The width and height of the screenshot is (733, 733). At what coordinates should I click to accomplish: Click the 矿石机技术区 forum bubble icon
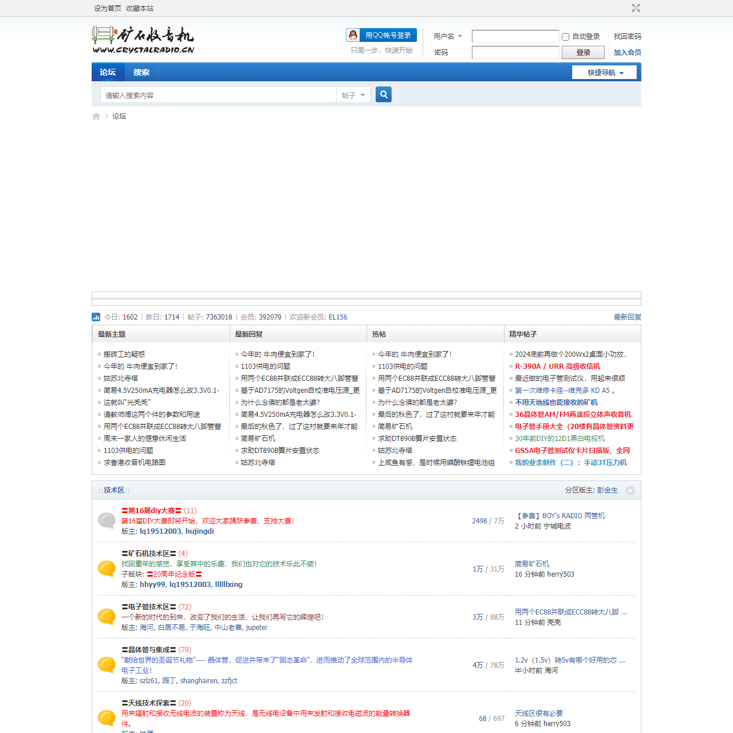(x=107, y=569)
